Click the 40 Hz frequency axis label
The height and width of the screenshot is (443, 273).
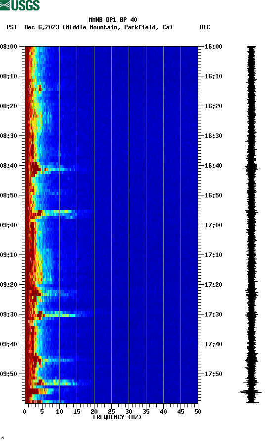[x=163, y=412]
